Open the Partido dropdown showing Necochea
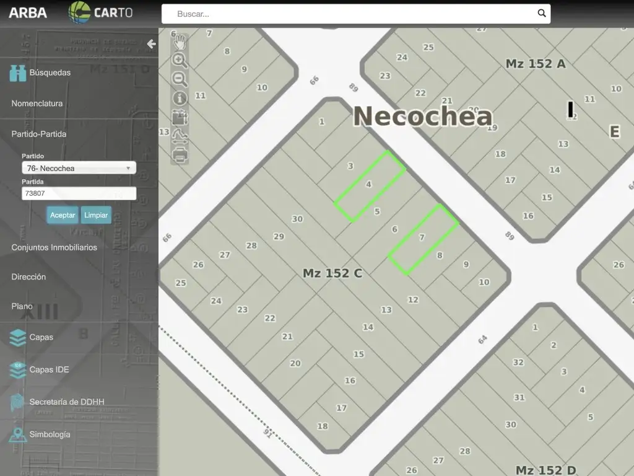Image resolution: width=634 pixels, height=476 pixels. coord(79,168)
